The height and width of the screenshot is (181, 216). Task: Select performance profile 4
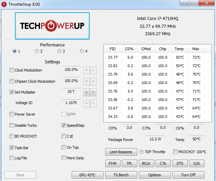(x=82, y=51)
